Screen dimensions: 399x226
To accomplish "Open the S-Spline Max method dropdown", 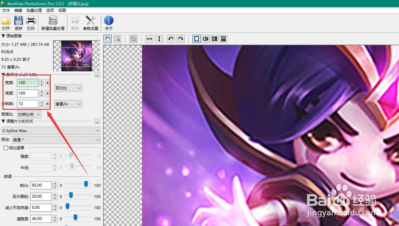I will click(51, 131).
